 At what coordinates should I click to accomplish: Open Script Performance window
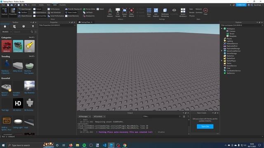[56, 16]
